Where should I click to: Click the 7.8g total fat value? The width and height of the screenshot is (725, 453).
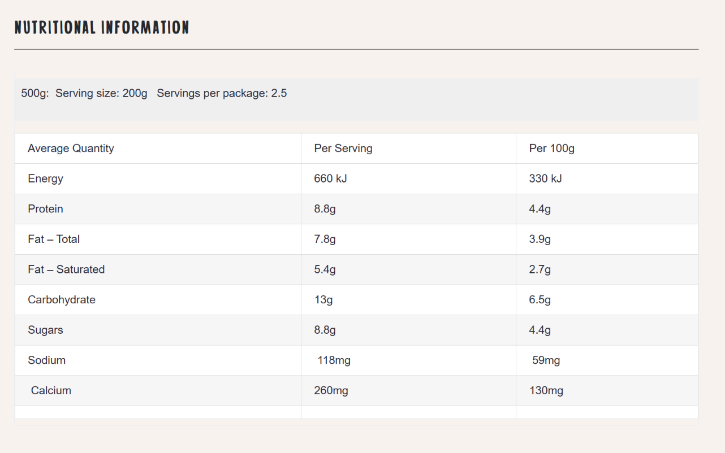(325, 239)
